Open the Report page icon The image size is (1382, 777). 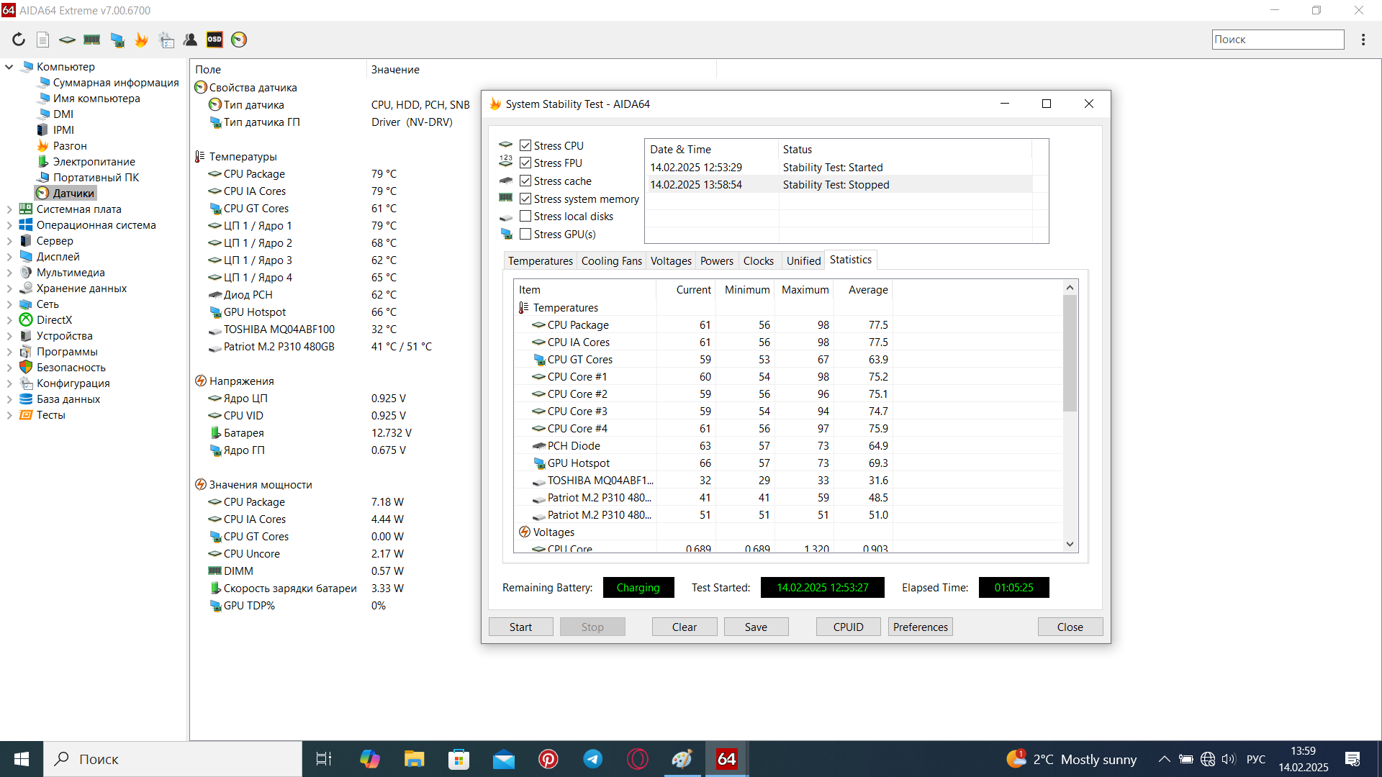point(43,40)
